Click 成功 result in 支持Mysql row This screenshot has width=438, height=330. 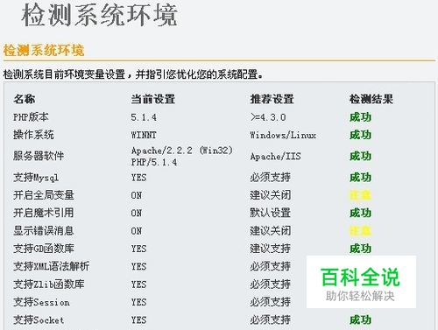pos(360,177)
